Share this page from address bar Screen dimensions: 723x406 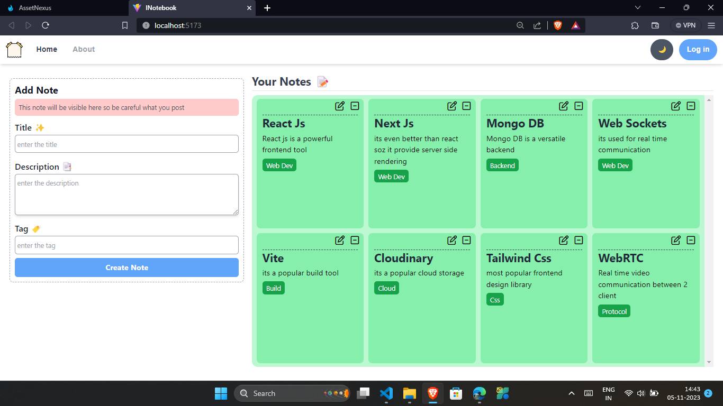point(537,25)
